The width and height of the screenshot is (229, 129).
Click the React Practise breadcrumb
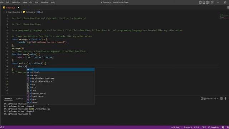tap(14, 12)
